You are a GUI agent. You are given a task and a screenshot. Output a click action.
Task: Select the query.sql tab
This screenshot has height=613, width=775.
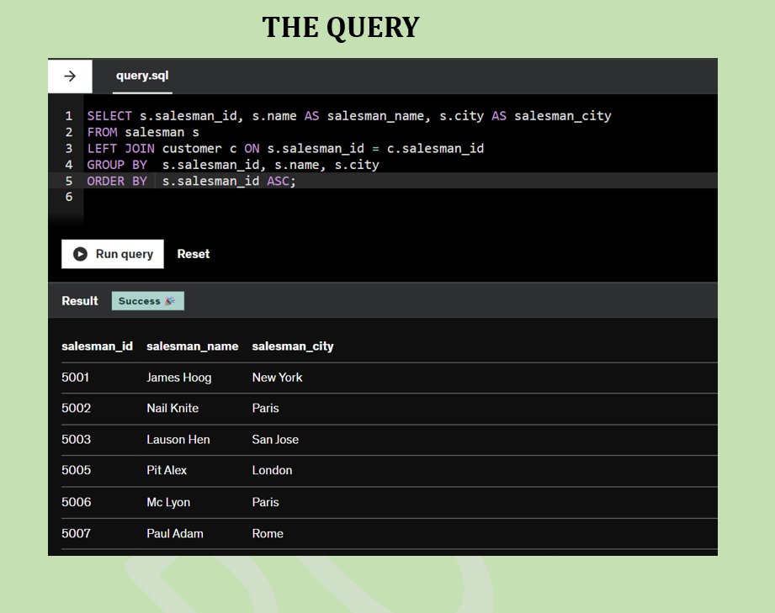click(142, 76)
